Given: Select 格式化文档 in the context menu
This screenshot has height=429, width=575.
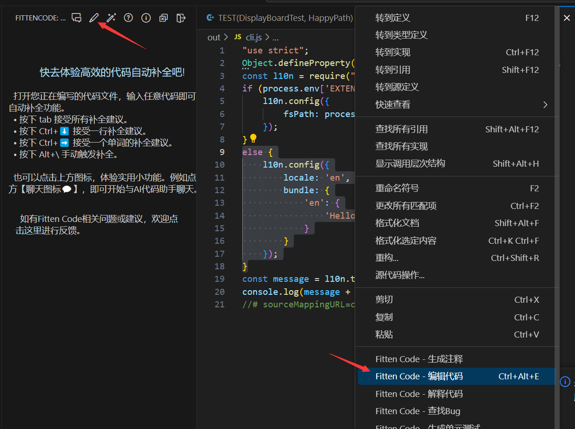Looking at the screenshot, I should [397, 223].
